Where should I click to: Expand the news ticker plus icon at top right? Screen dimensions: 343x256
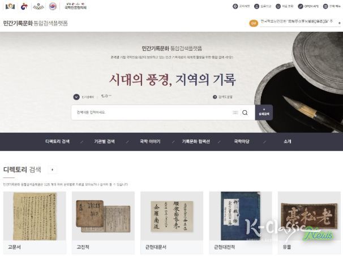pos(340,23)
